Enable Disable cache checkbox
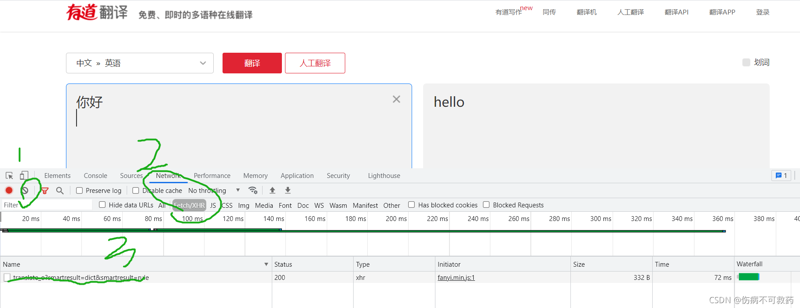 coord(136,190)
